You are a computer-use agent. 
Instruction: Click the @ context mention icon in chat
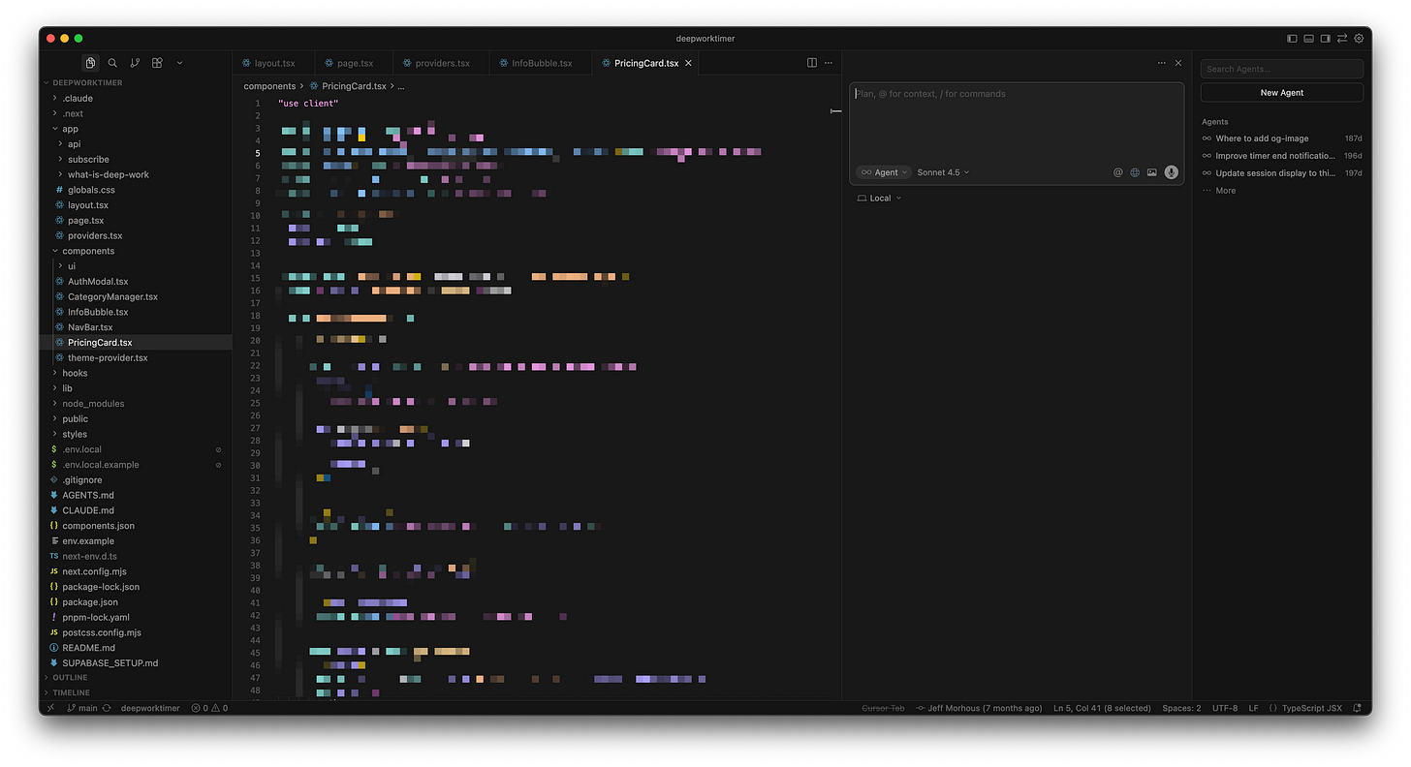pos(1117,171)
